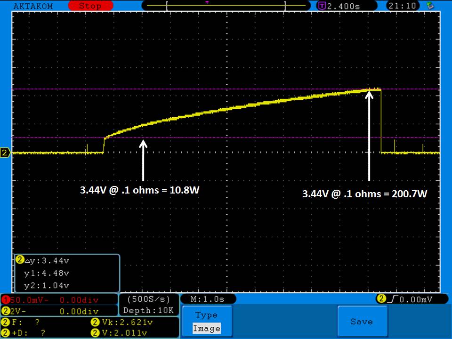Open the Type Image selector
The width and height of the screenshot is (452, 339).
click(x=207, y=322)
